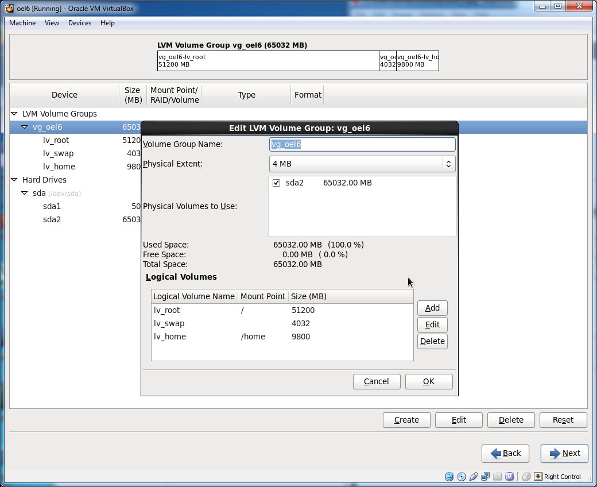Click the 0.00 MB Free Space value

(297, 254)
